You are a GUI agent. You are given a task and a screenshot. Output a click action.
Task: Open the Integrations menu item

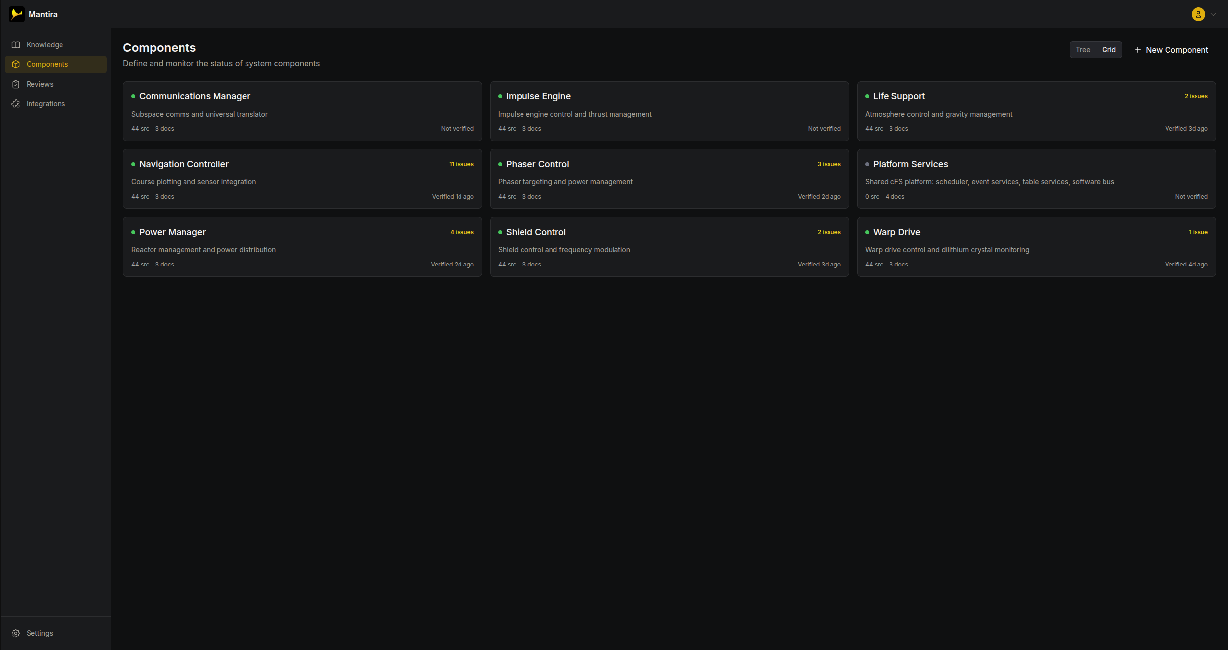[46, 104]
